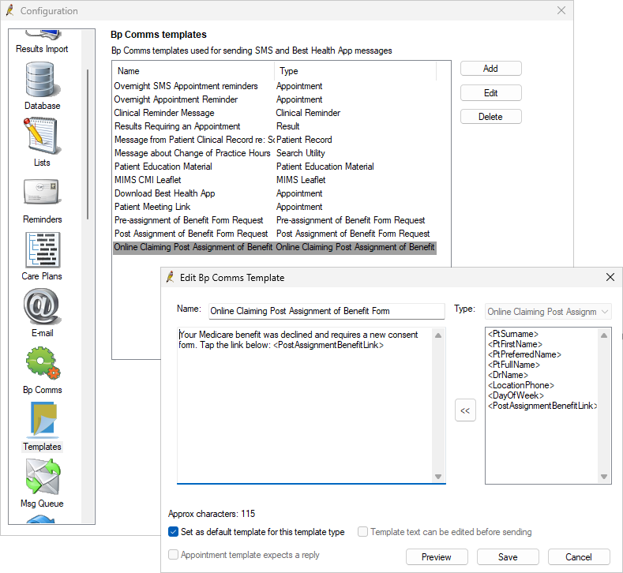Screen dimensions: 623x573
Task: Open the Care Plans configuration icon
Action: click(x=43, y=250)
